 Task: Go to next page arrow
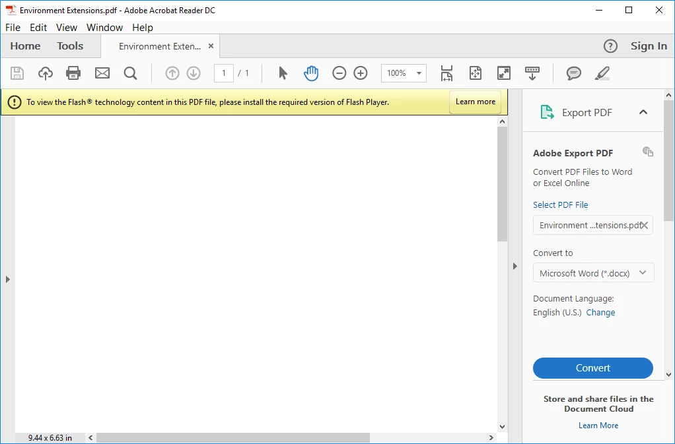[194, 73]
